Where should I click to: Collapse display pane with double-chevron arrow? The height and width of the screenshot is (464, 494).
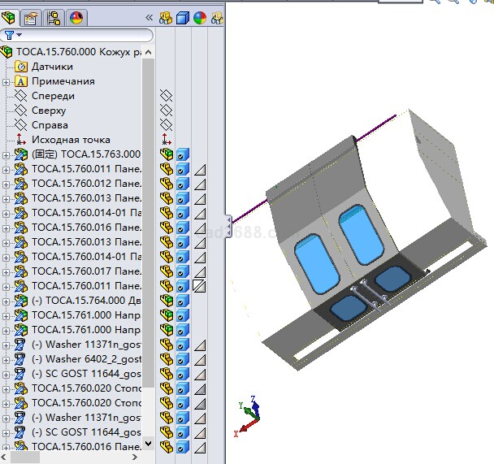[149, 17]
